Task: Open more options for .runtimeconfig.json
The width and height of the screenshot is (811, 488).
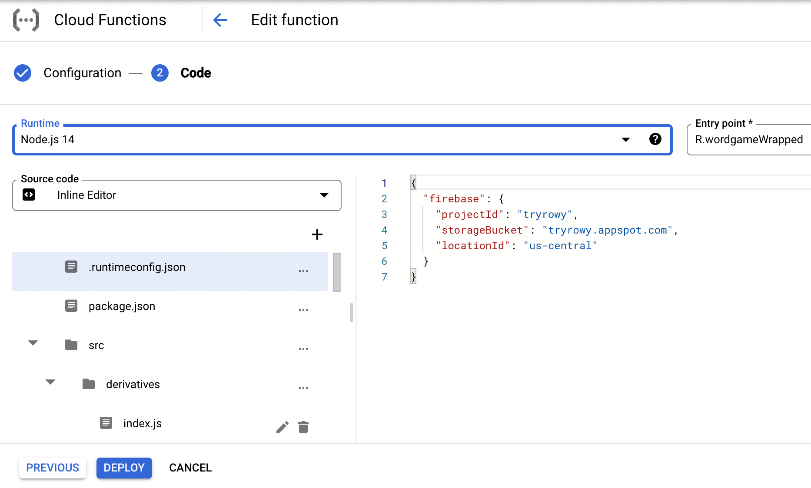Action: click(x=303, y=271)
